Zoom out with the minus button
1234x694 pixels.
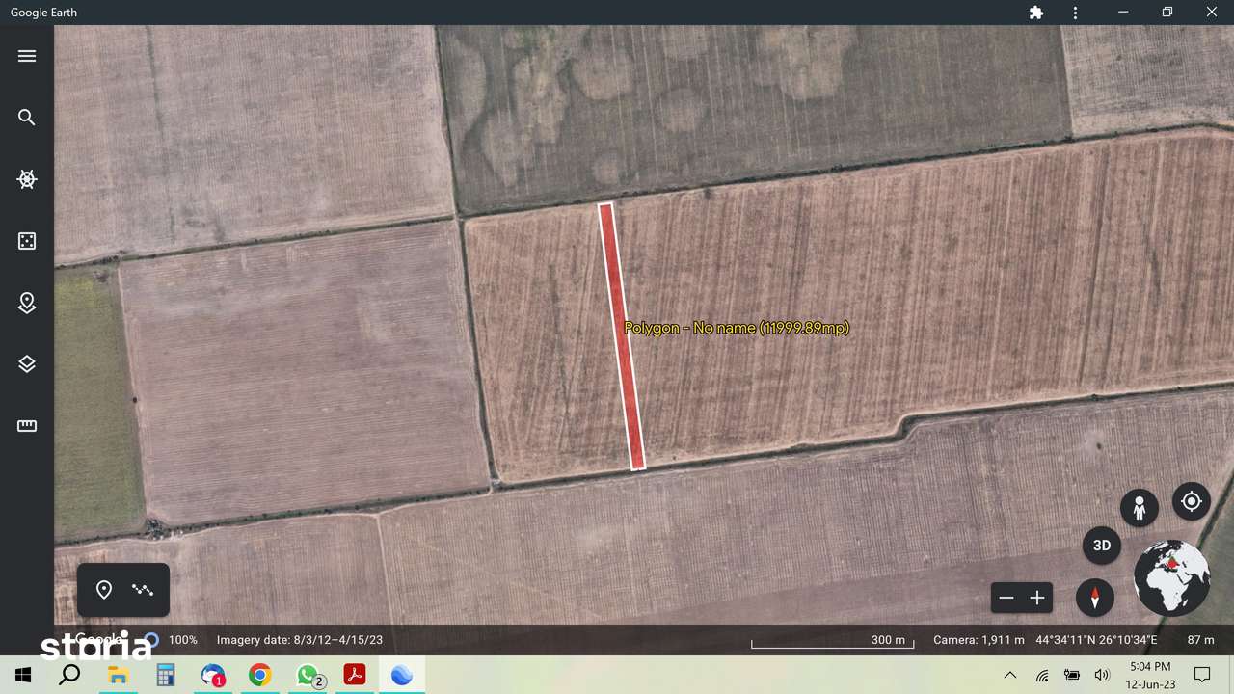(x=1006, y=598)
